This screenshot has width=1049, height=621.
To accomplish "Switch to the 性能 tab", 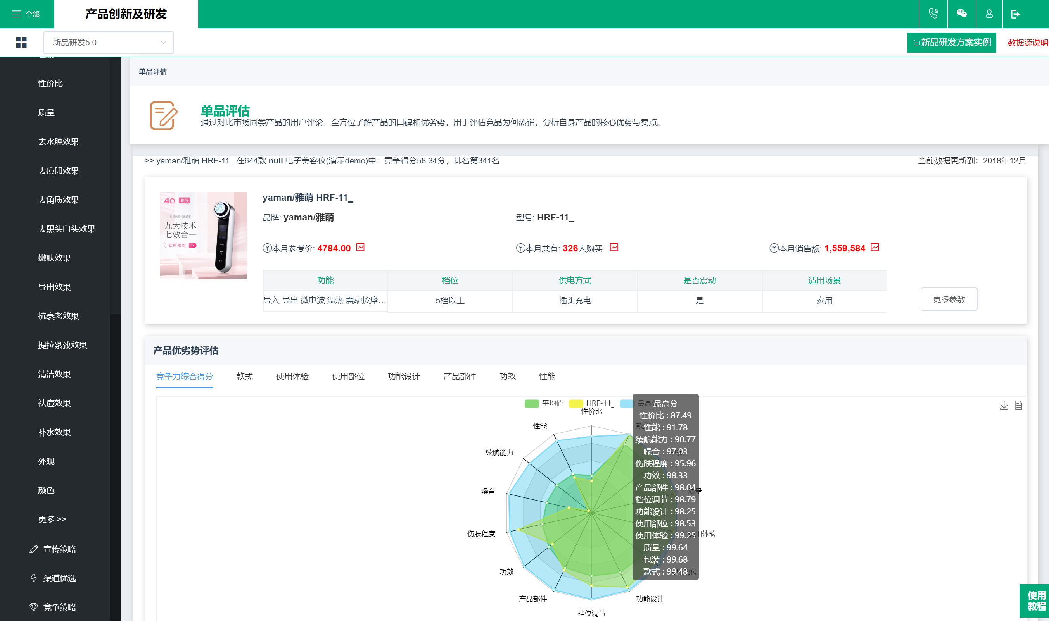I will tap(547, 376).
